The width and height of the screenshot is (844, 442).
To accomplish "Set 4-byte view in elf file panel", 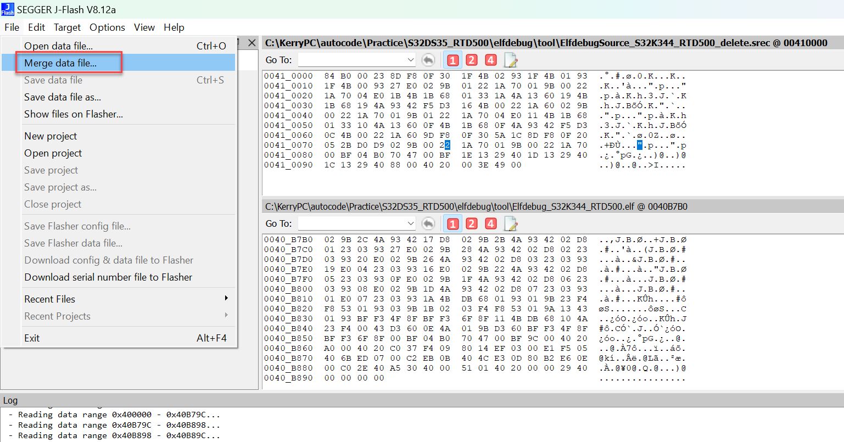I will [491, 223].
